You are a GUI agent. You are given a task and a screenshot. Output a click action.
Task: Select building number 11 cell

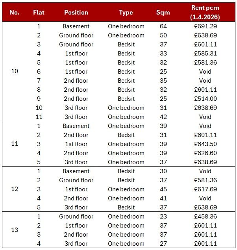tap(15, 144)
